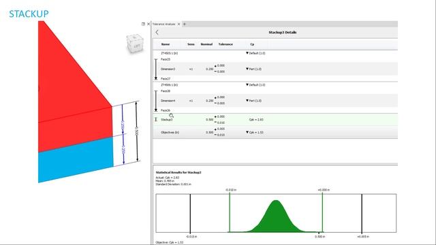Close the Tolerance Analysis tab
The height and width of the screenshot is (245, 436).
tap(178, 24)
